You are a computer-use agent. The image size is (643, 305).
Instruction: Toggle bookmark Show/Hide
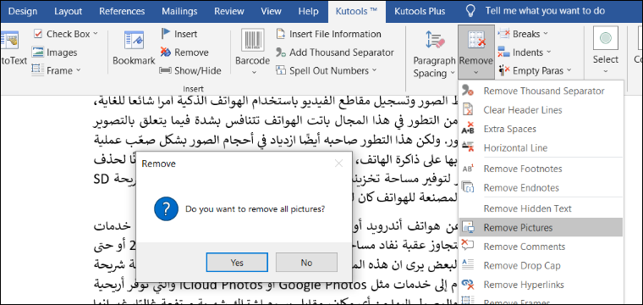(190, 70)
